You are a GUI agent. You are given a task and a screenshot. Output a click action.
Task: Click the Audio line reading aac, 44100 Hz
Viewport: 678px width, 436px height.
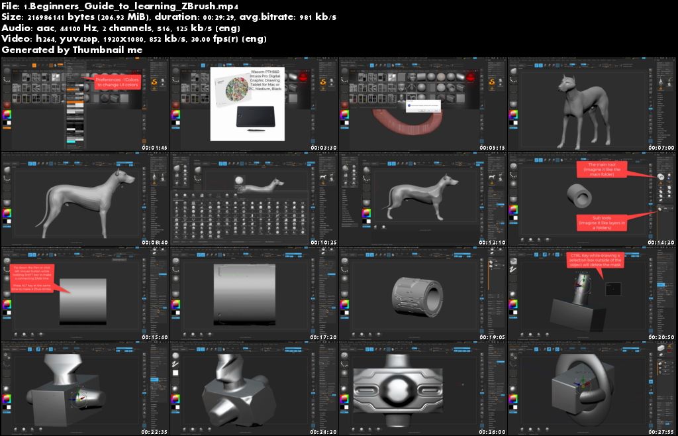click(121, 28)
